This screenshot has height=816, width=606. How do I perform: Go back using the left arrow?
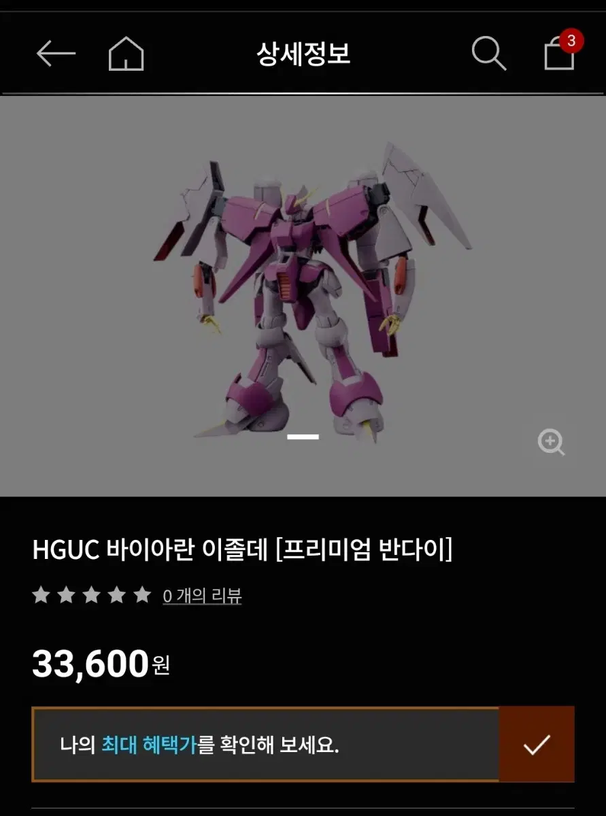56,54
